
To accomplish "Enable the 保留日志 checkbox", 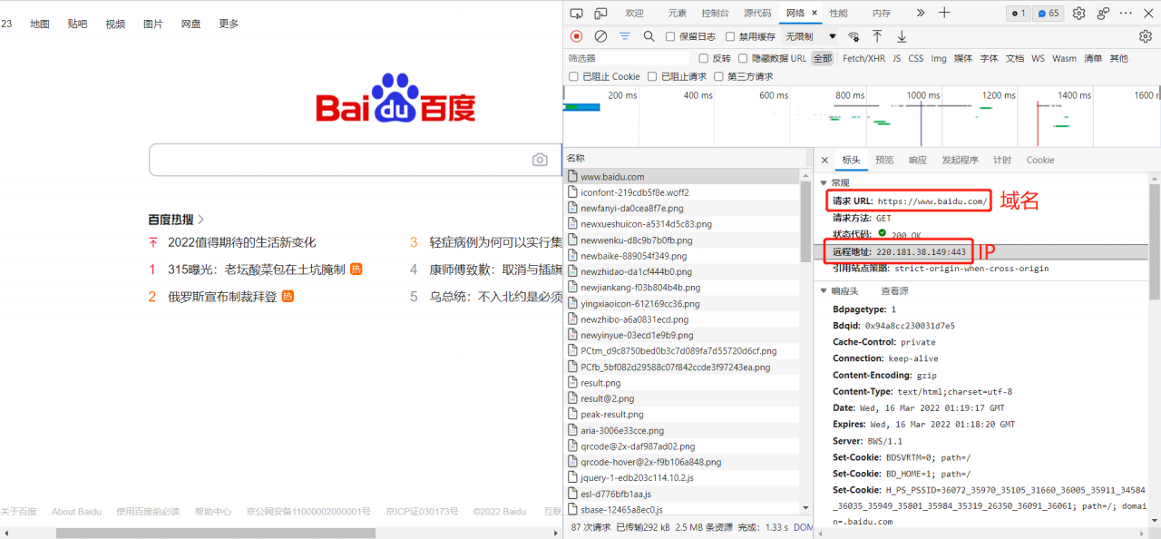I will pos(668,36).
